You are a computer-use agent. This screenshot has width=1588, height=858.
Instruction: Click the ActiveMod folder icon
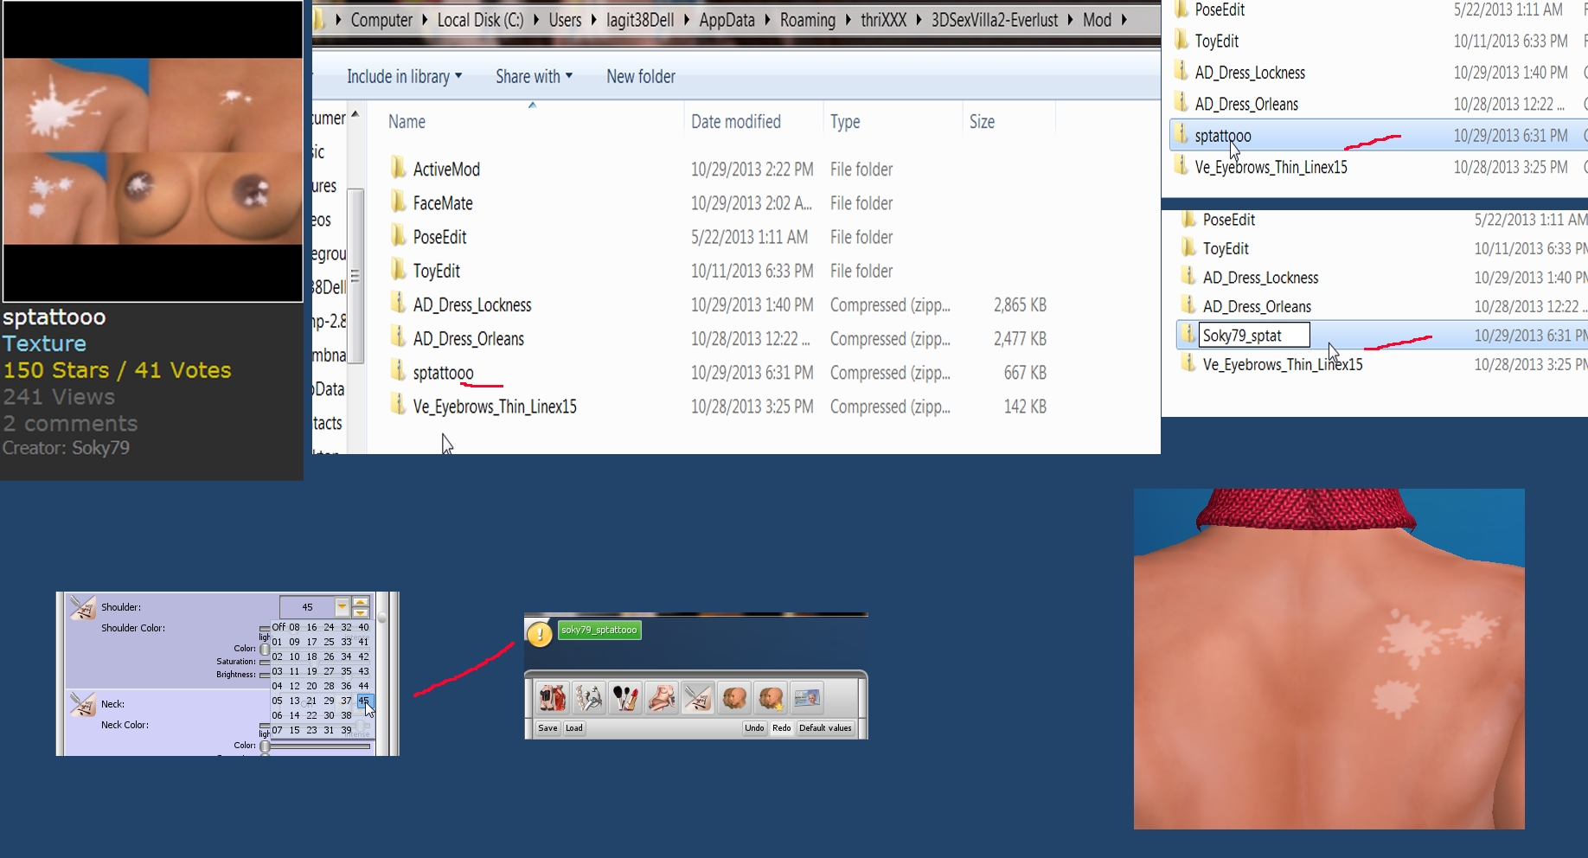[398, 168]
